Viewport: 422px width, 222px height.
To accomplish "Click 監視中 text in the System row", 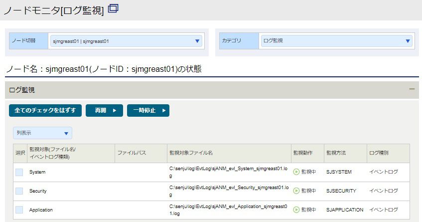I will coord(308,172).
